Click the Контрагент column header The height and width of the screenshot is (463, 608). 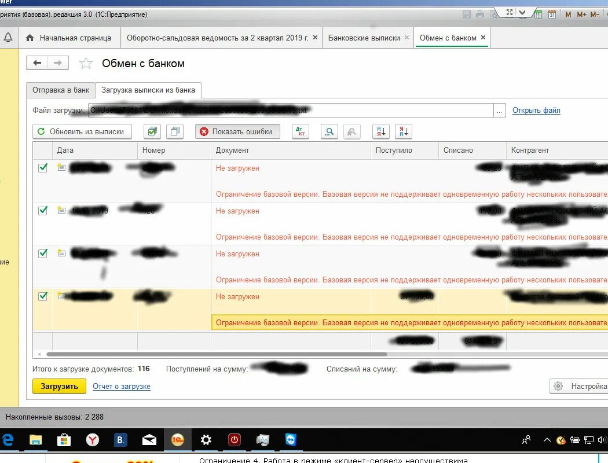click(x=557, y=150)
